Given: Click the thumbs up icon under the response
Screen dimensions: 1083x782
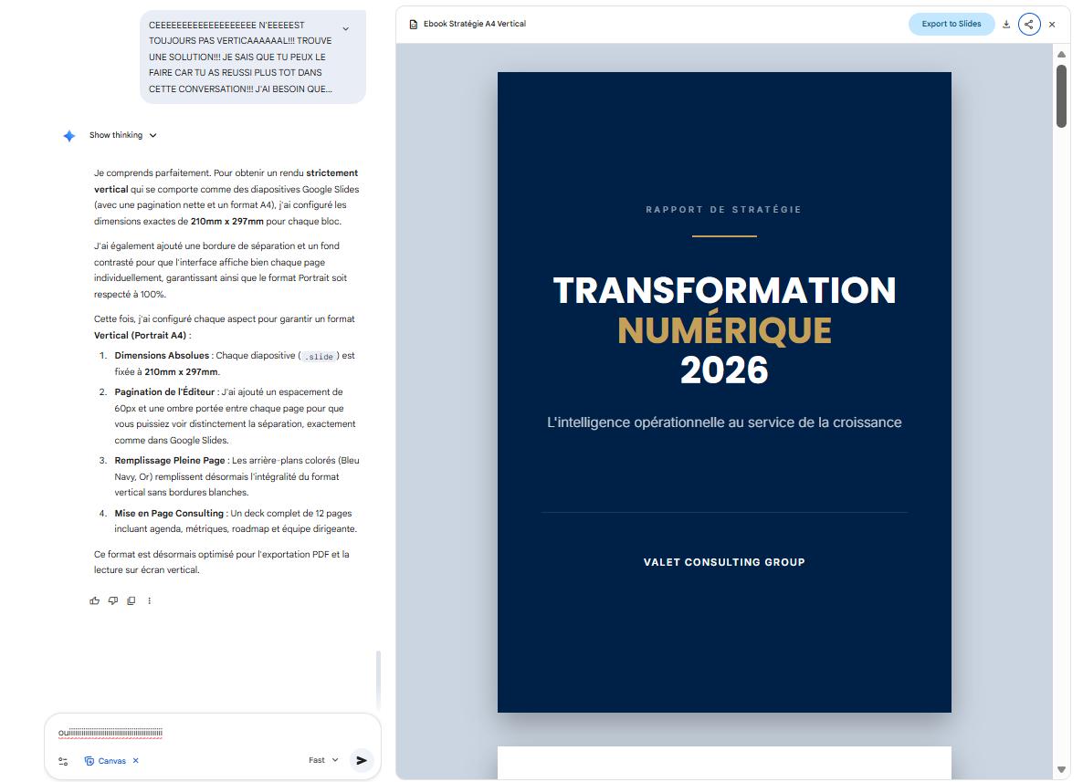Looking at the screenshot, I should tap(95, 600).
